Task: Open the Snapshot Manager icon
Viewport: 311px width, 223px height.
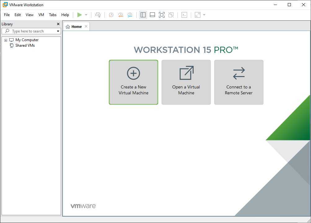Action: 130,15
